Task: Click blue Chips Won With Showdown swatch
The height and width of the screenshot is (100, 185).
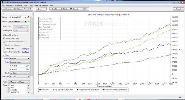Action: [x=77, y=90]
